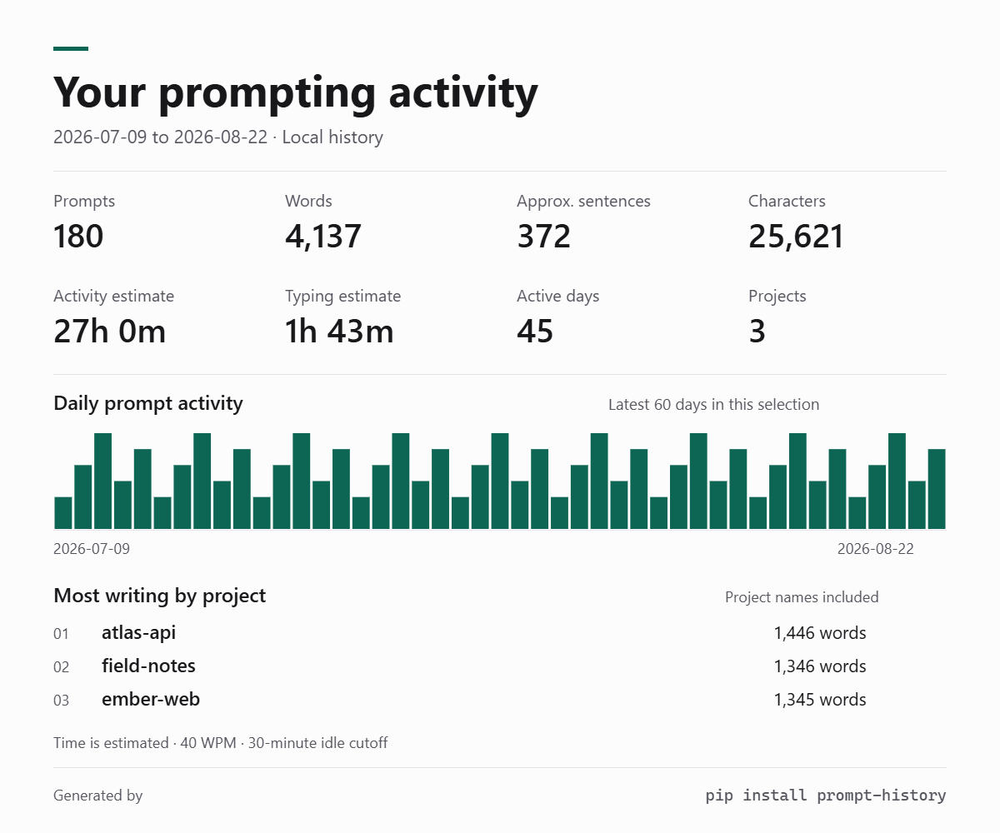Click the '1,345 words' count
This screenshot has width=1000, height=833.
click(x=820, y=700)
